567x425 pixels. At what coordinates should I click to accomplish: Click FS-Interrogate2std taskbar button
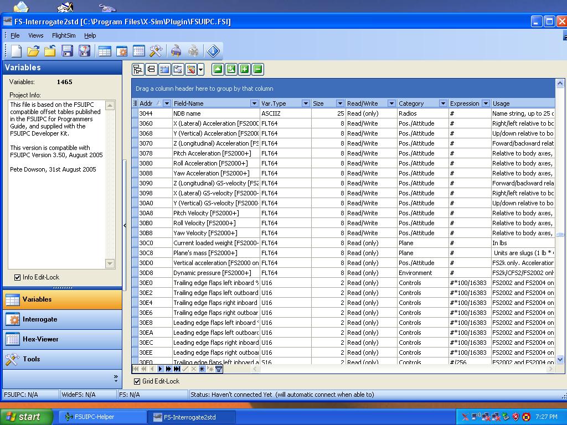point(192,417)
